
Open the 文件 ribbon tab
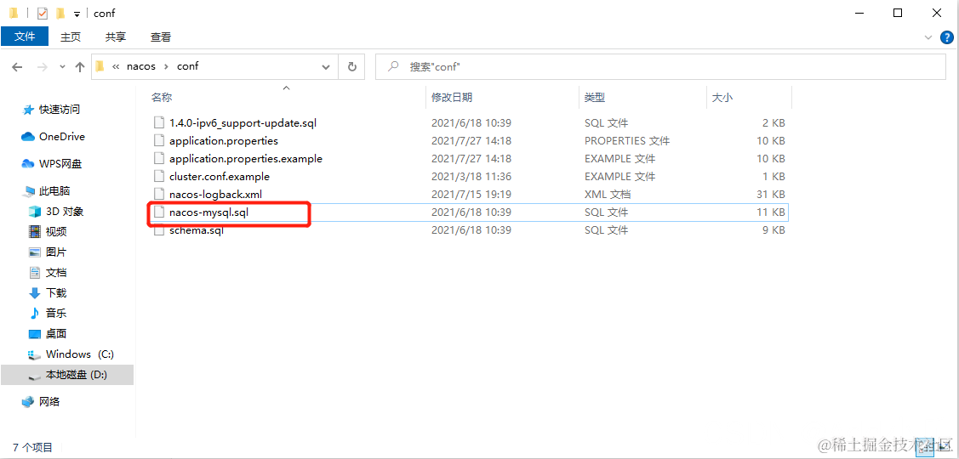25,37
